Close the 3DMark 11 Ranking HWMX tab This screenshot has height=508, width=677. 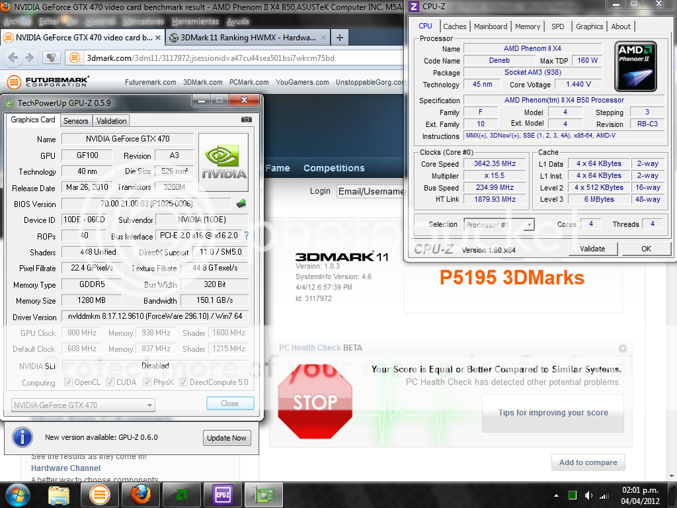tap(323, 38)
